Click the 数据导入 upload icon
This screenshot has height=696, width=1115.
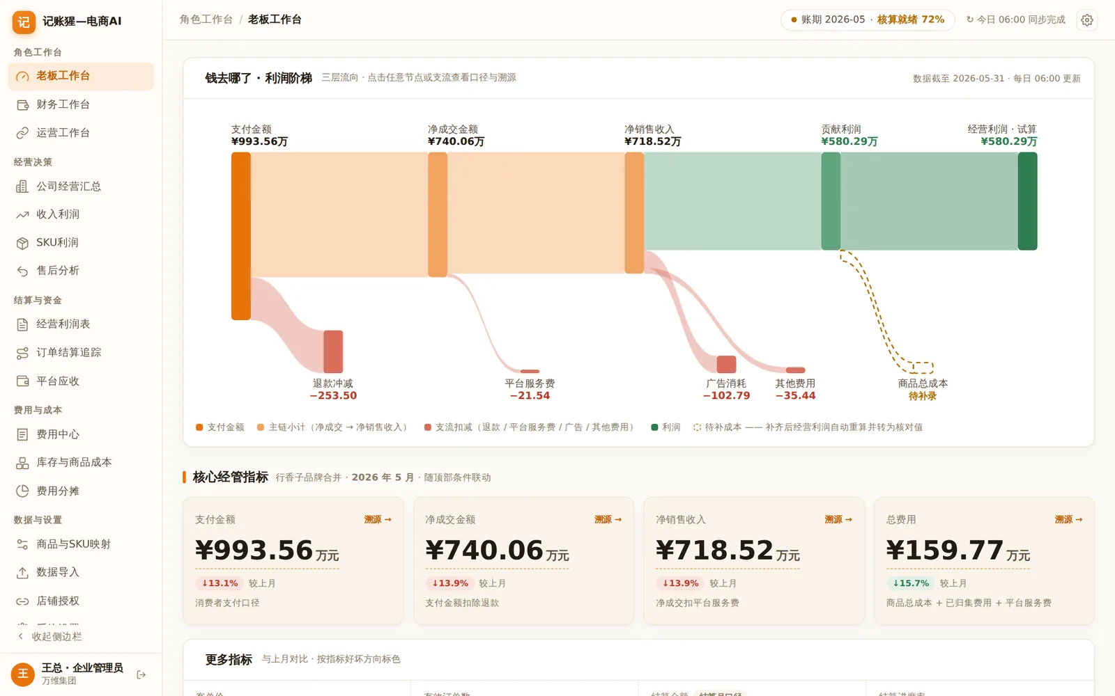(x=22, y=572)
